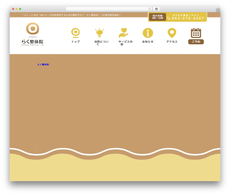This screenshot has width=230, height=195.
Task: Click the ご予約 brown button
Action: 196,41
